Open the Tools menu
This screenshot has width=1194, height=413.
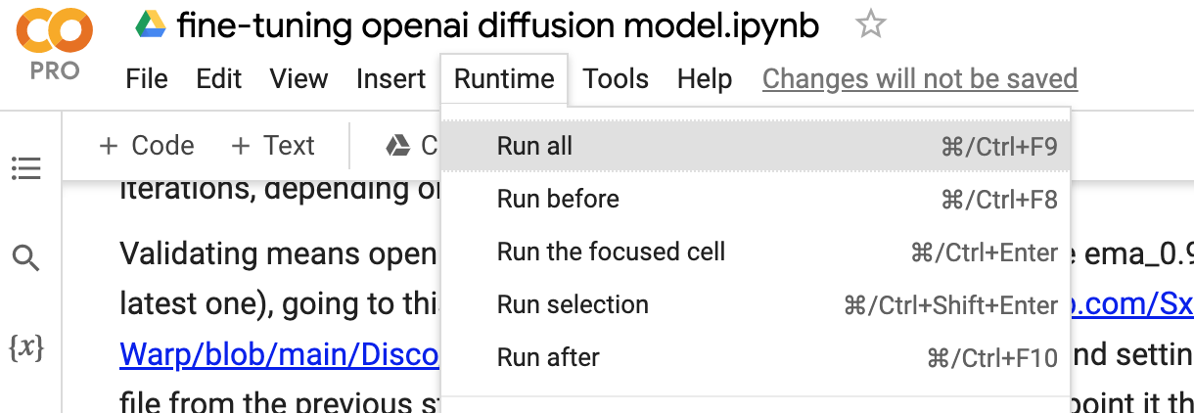[616, 79]
